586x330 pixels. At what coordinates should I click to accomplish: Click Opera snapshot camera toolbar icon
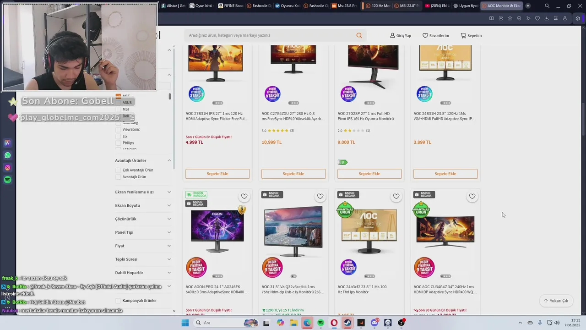pos(510,18)
